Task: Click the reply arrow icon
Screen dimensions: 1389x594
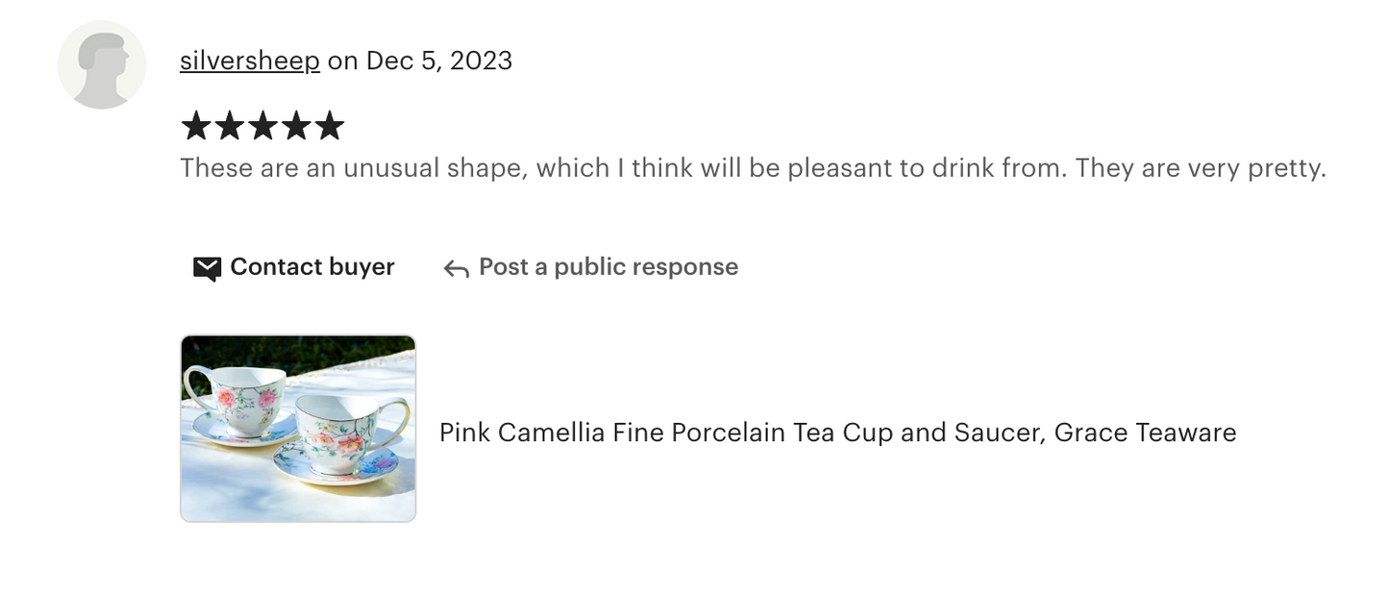Action: (456, 269)
